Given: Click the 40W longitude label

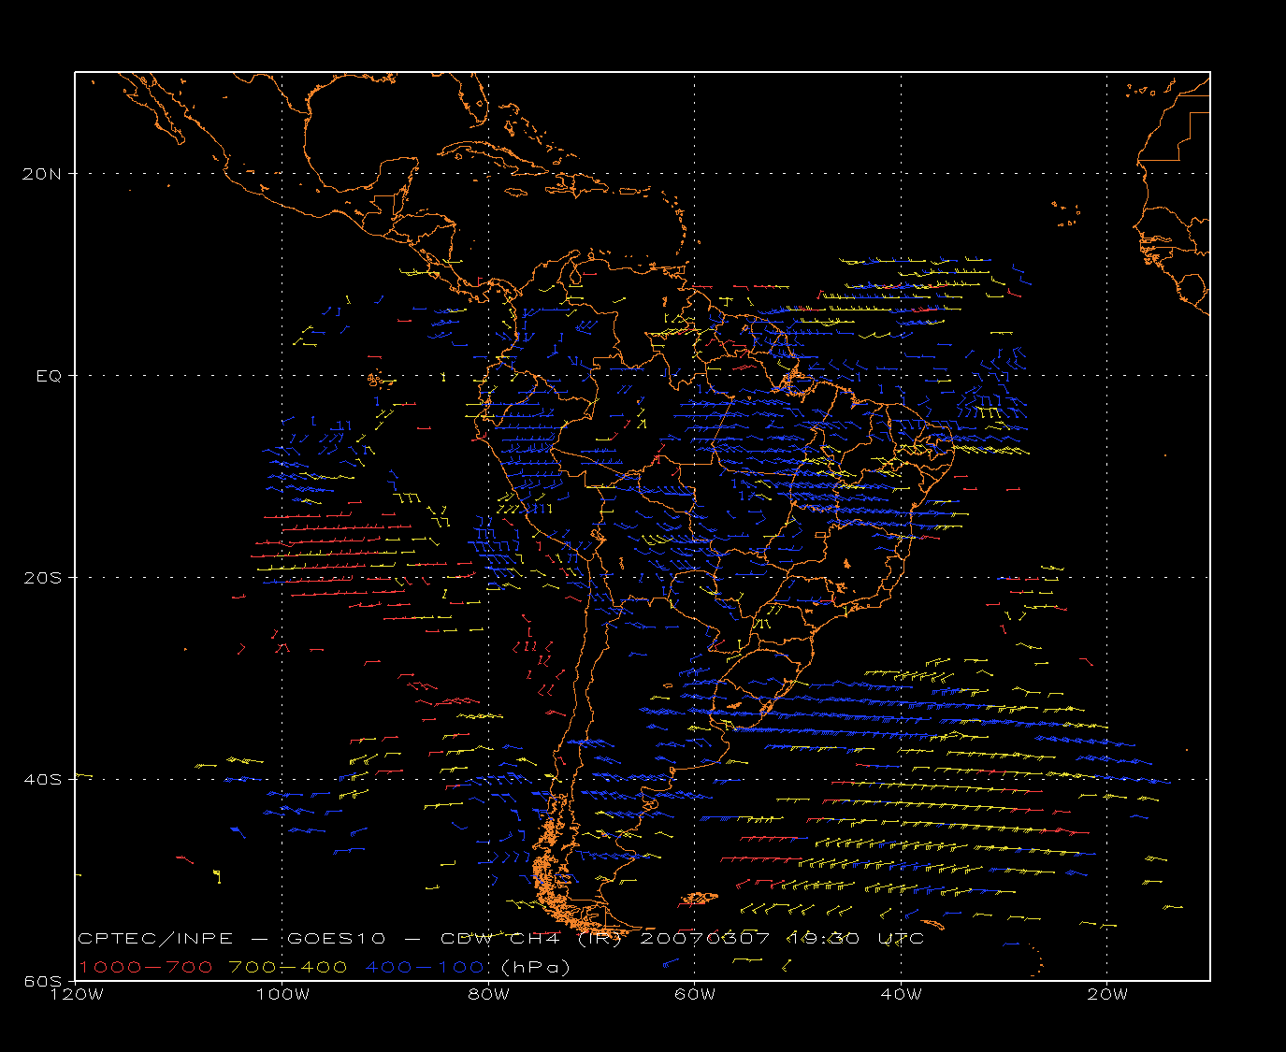Looking at the screenshot, I should [901, 994].
